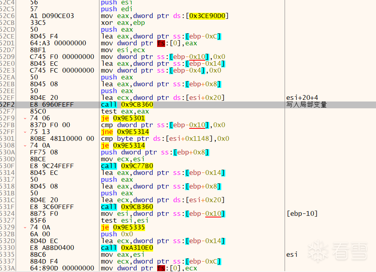Click the mov eax,esi instruction
The height and width of the screenshot is (272, 376).
(x=123, y=255)
